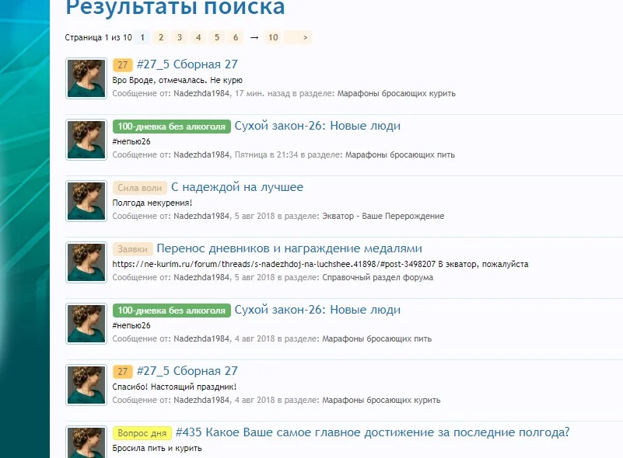The height and width of the screenshot is (458, 623).
Task: Select page 5 in the pagination bar
Action: point(216,36)
